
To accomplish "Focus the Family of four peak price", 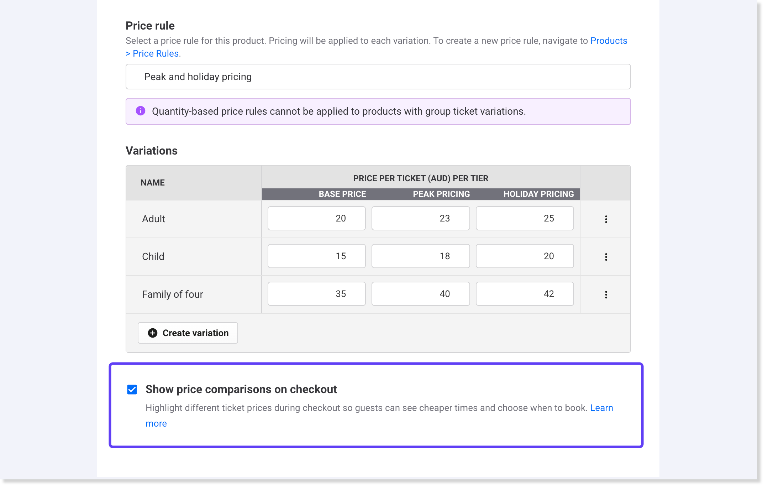I will [420, 294].
